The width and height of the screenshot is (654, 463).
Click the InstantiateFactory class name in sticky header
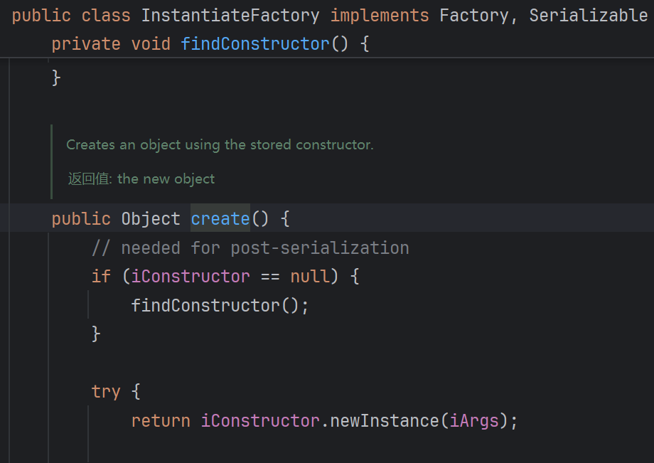point(230,15)
